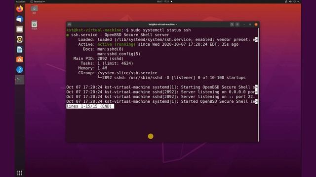316x177 pixels.
Task: Click the network status icon in top bar
Action: (286, 1)
